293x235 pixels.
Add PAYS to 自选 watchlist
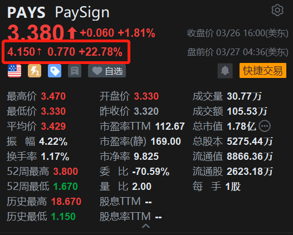pyautogui.click(x=107, y=71)
